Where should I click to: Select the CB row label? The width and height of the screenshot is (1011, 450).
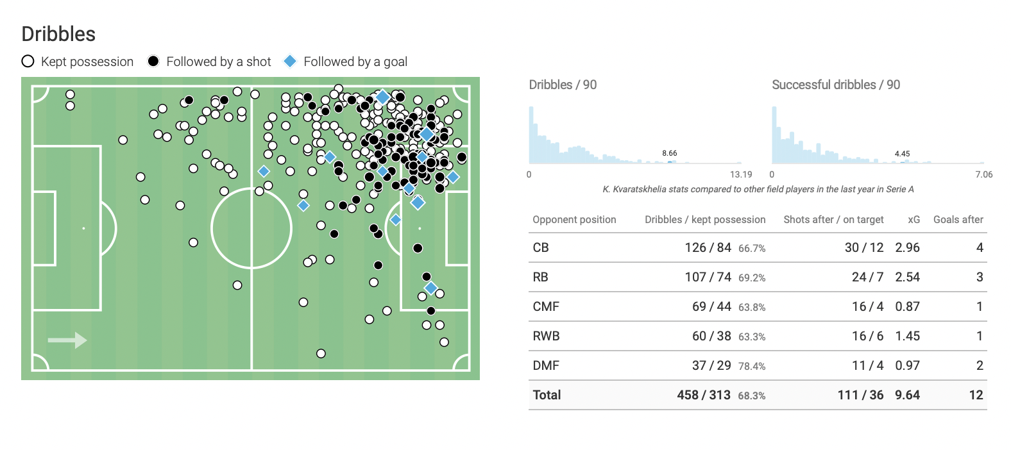541,247
